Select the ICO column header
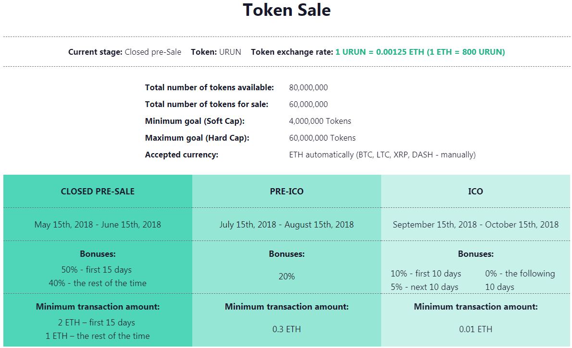Screen dimensions: 572x348 [475, 191]
